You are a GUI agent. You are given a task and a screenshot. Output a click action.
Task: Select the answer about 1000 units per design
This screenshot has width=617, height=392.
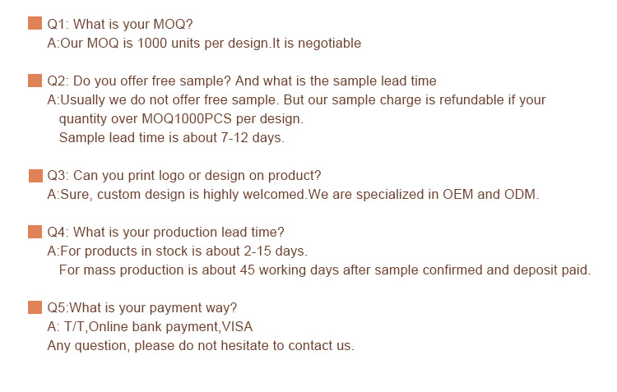tap(204, 44)
